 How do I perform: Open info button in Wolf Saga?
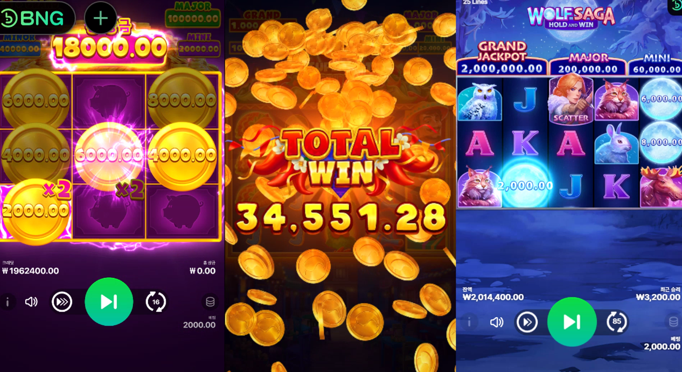coord(469,322)
